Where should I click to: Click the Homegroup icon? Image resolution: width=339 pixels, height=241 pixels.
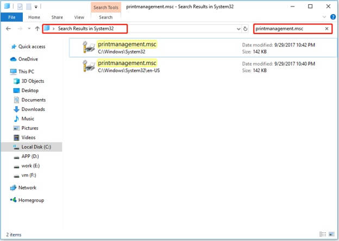click(x=14, y=200)
